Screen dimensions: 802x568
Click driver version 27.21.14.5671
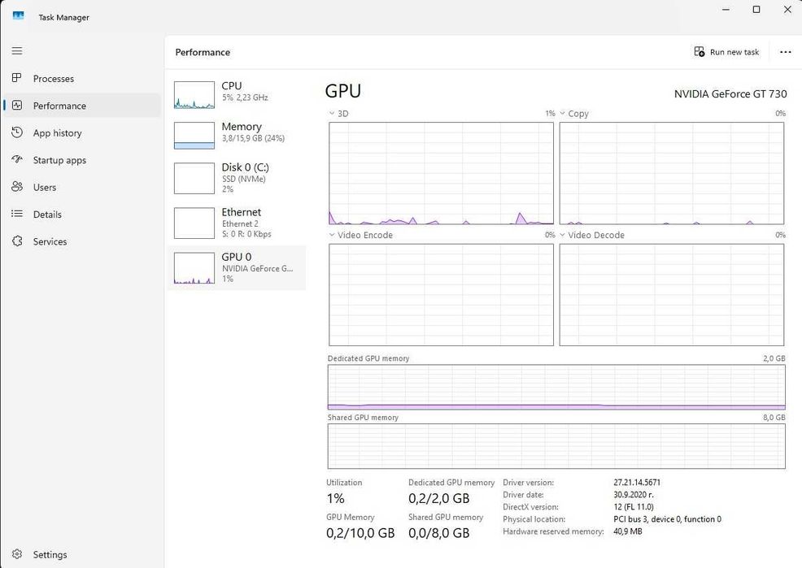click(637, 482)
